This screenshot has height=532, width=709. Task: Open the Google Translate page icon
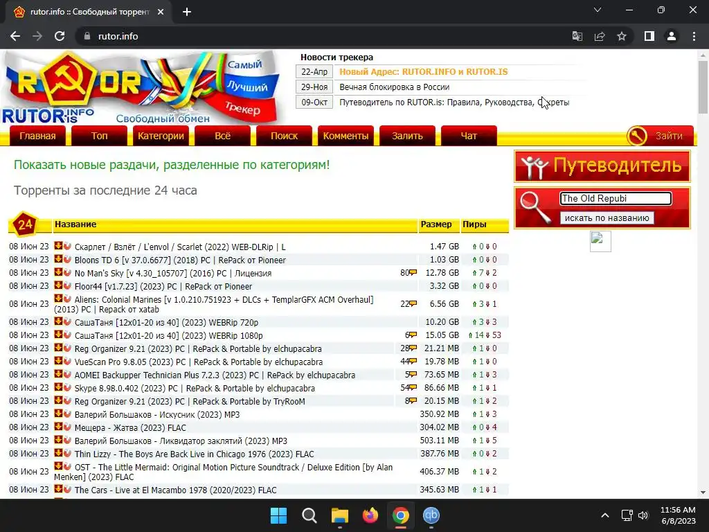click(x=577, y=36)
